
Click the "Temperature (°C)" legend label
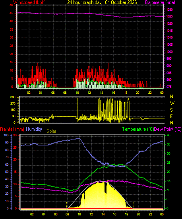click(138, 129)
